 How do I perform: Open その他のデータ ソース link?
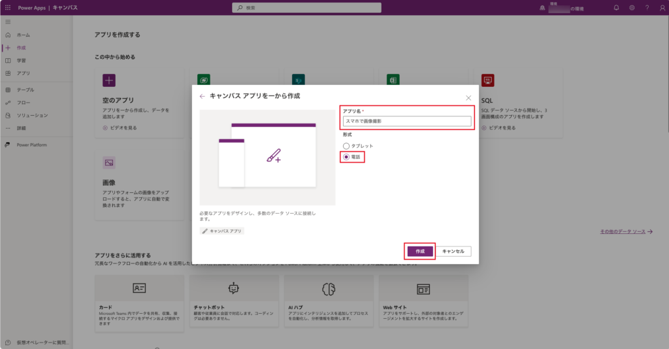[x=625, y=232]
